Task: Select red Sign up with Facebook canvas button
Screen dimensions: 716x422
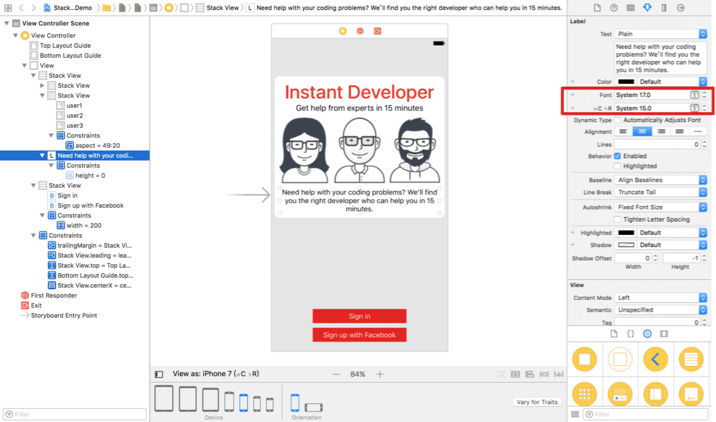Action: pos(360,335)
